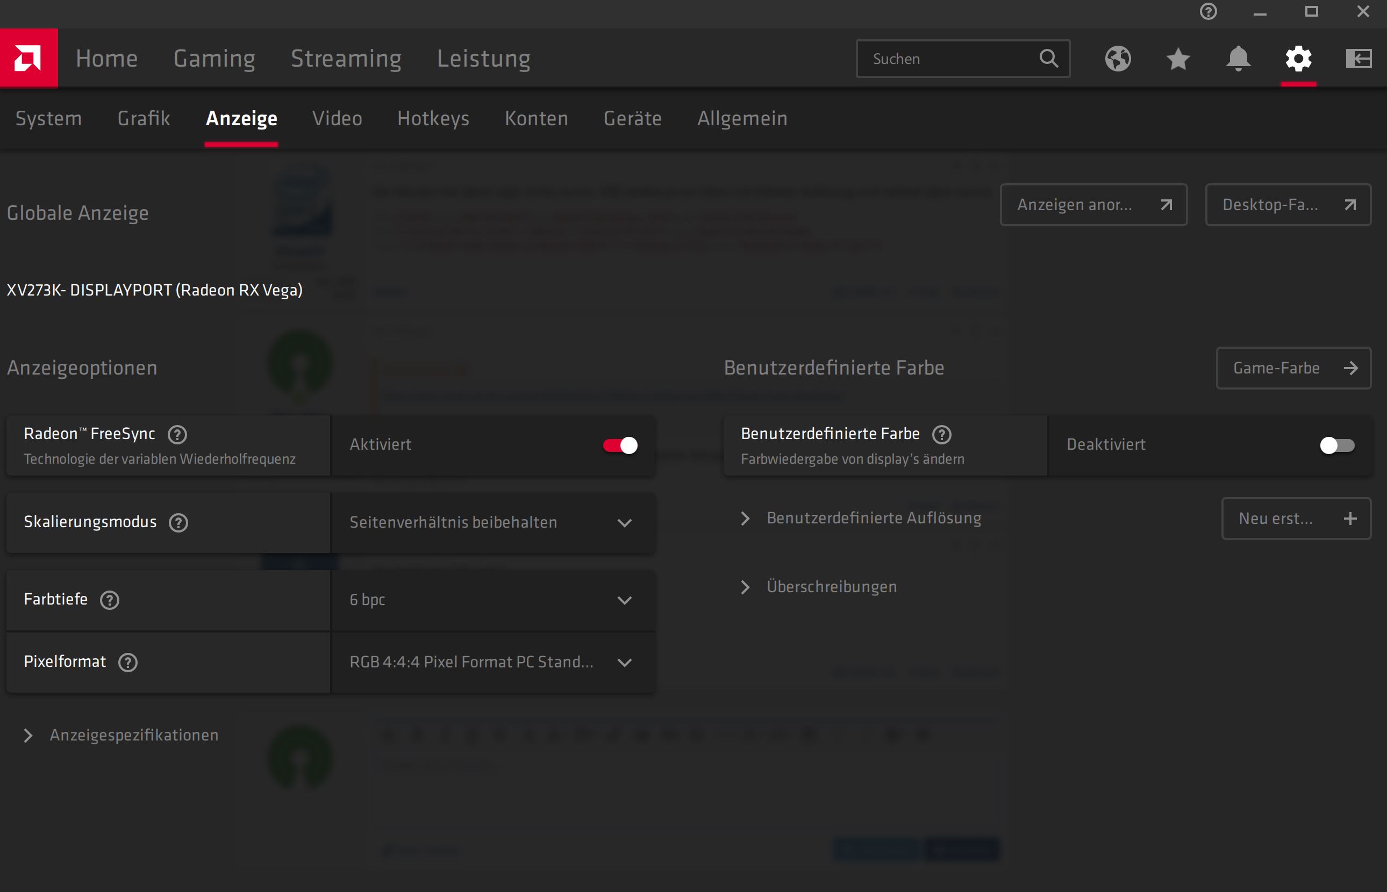The image size is (1387, 892).
Task: Enable the Benutzerdefinierte Farbe toggle
Action: point(1336,445)
